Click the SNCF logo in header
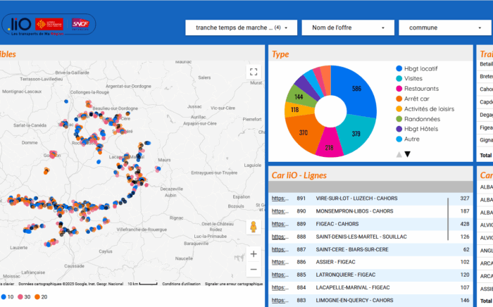This screenshot has width=493, height=307. 80,25
